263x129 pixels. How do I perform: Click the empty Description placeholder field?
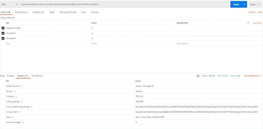pyautogui.click(x=219, y=44)
